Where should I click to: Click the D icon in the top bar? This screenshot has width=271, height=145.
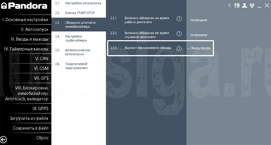(x=230, y=5)
